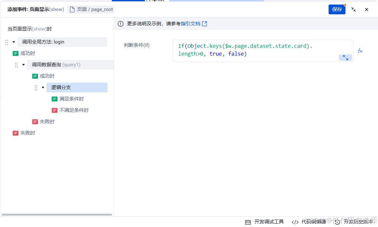Click the code brackets icon
Screen dimensions: 378x227
[x=295, y=222]
